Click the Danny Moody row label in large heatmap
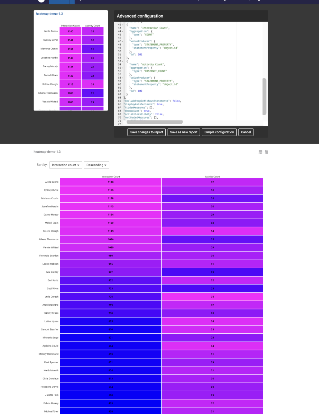 pos(51,215)
